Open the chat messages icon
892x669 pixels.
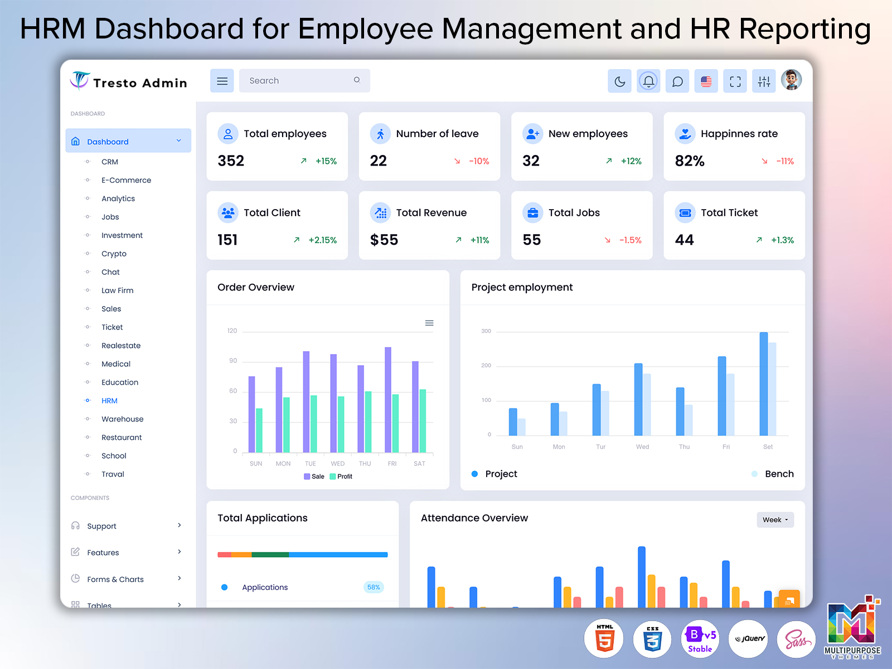677,81
